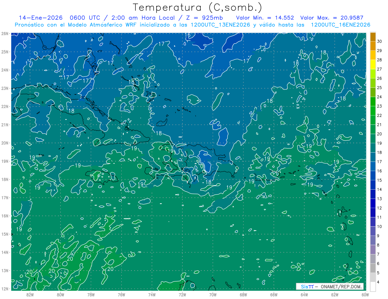Click the legend swatch between 8 and 9
388x299 pixels.
coord(373,240)
